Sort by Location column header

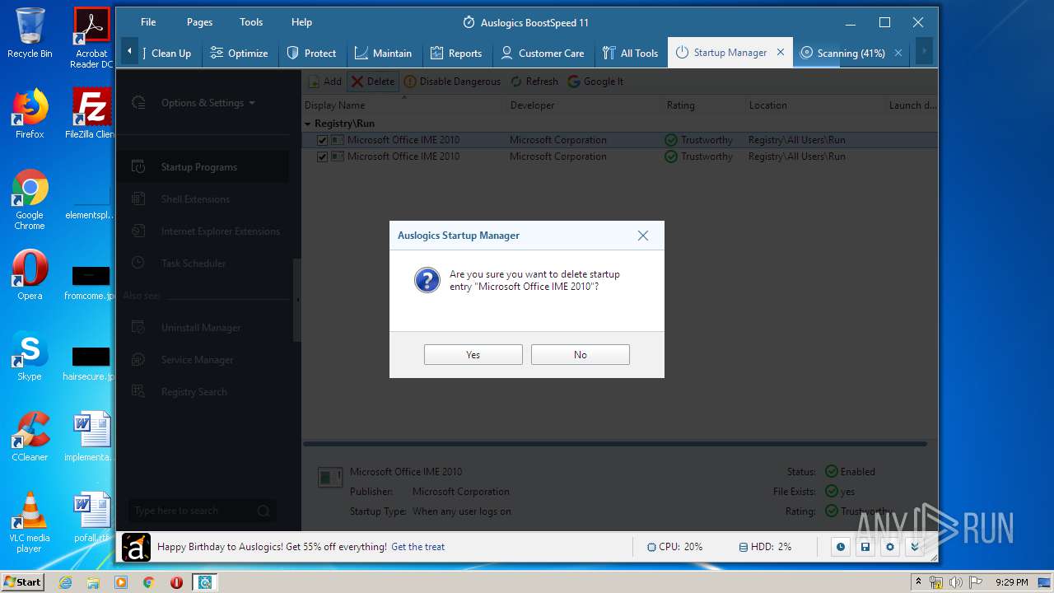click(814, 105)
